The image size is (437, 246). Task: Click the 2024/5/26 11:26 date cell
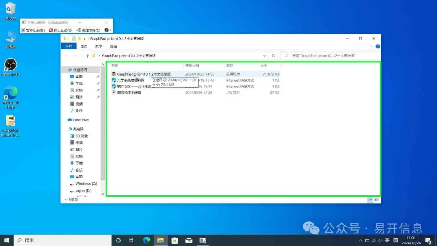199,93
